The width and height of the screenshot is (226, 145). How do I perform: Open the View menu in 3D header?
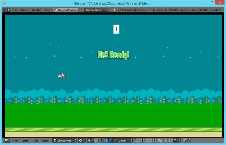click(x=16, y=140)
